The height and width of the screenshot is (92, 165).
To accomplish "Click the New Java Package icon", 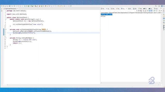I will tap(39, 6).
